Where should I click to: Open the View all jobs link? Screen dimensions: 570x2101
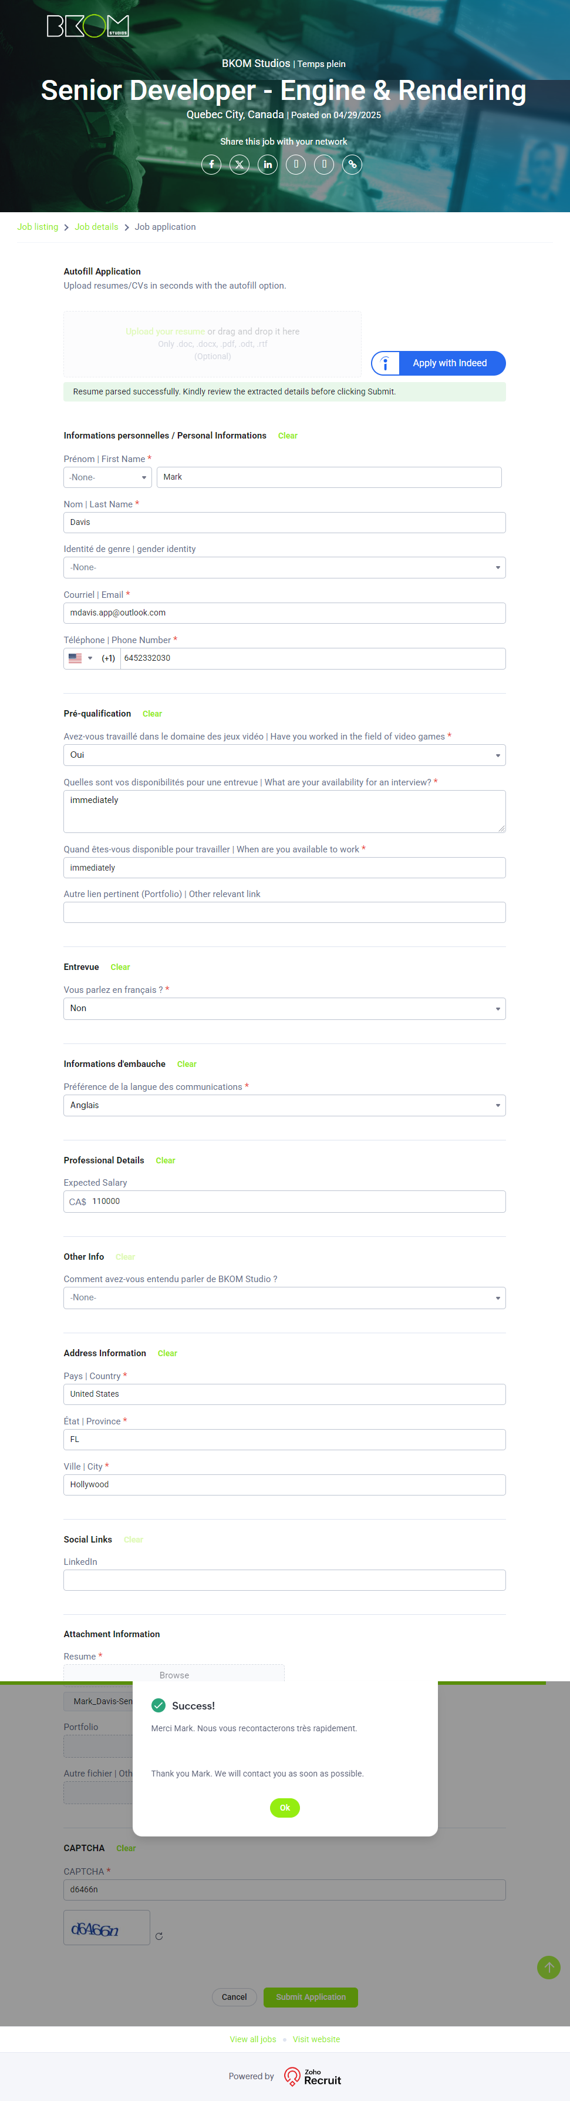coord(252,2039)
